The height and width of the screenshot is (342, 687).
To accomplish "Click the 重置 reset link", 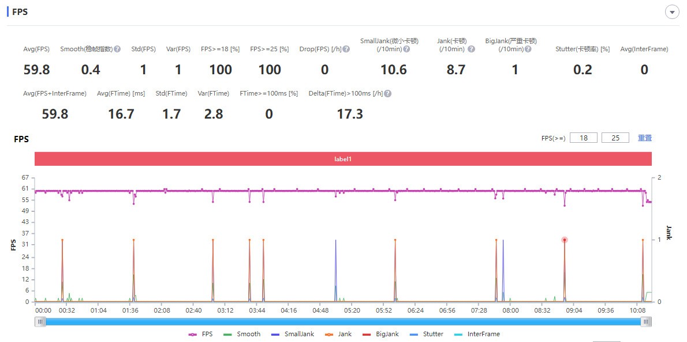I will (645, 138).
